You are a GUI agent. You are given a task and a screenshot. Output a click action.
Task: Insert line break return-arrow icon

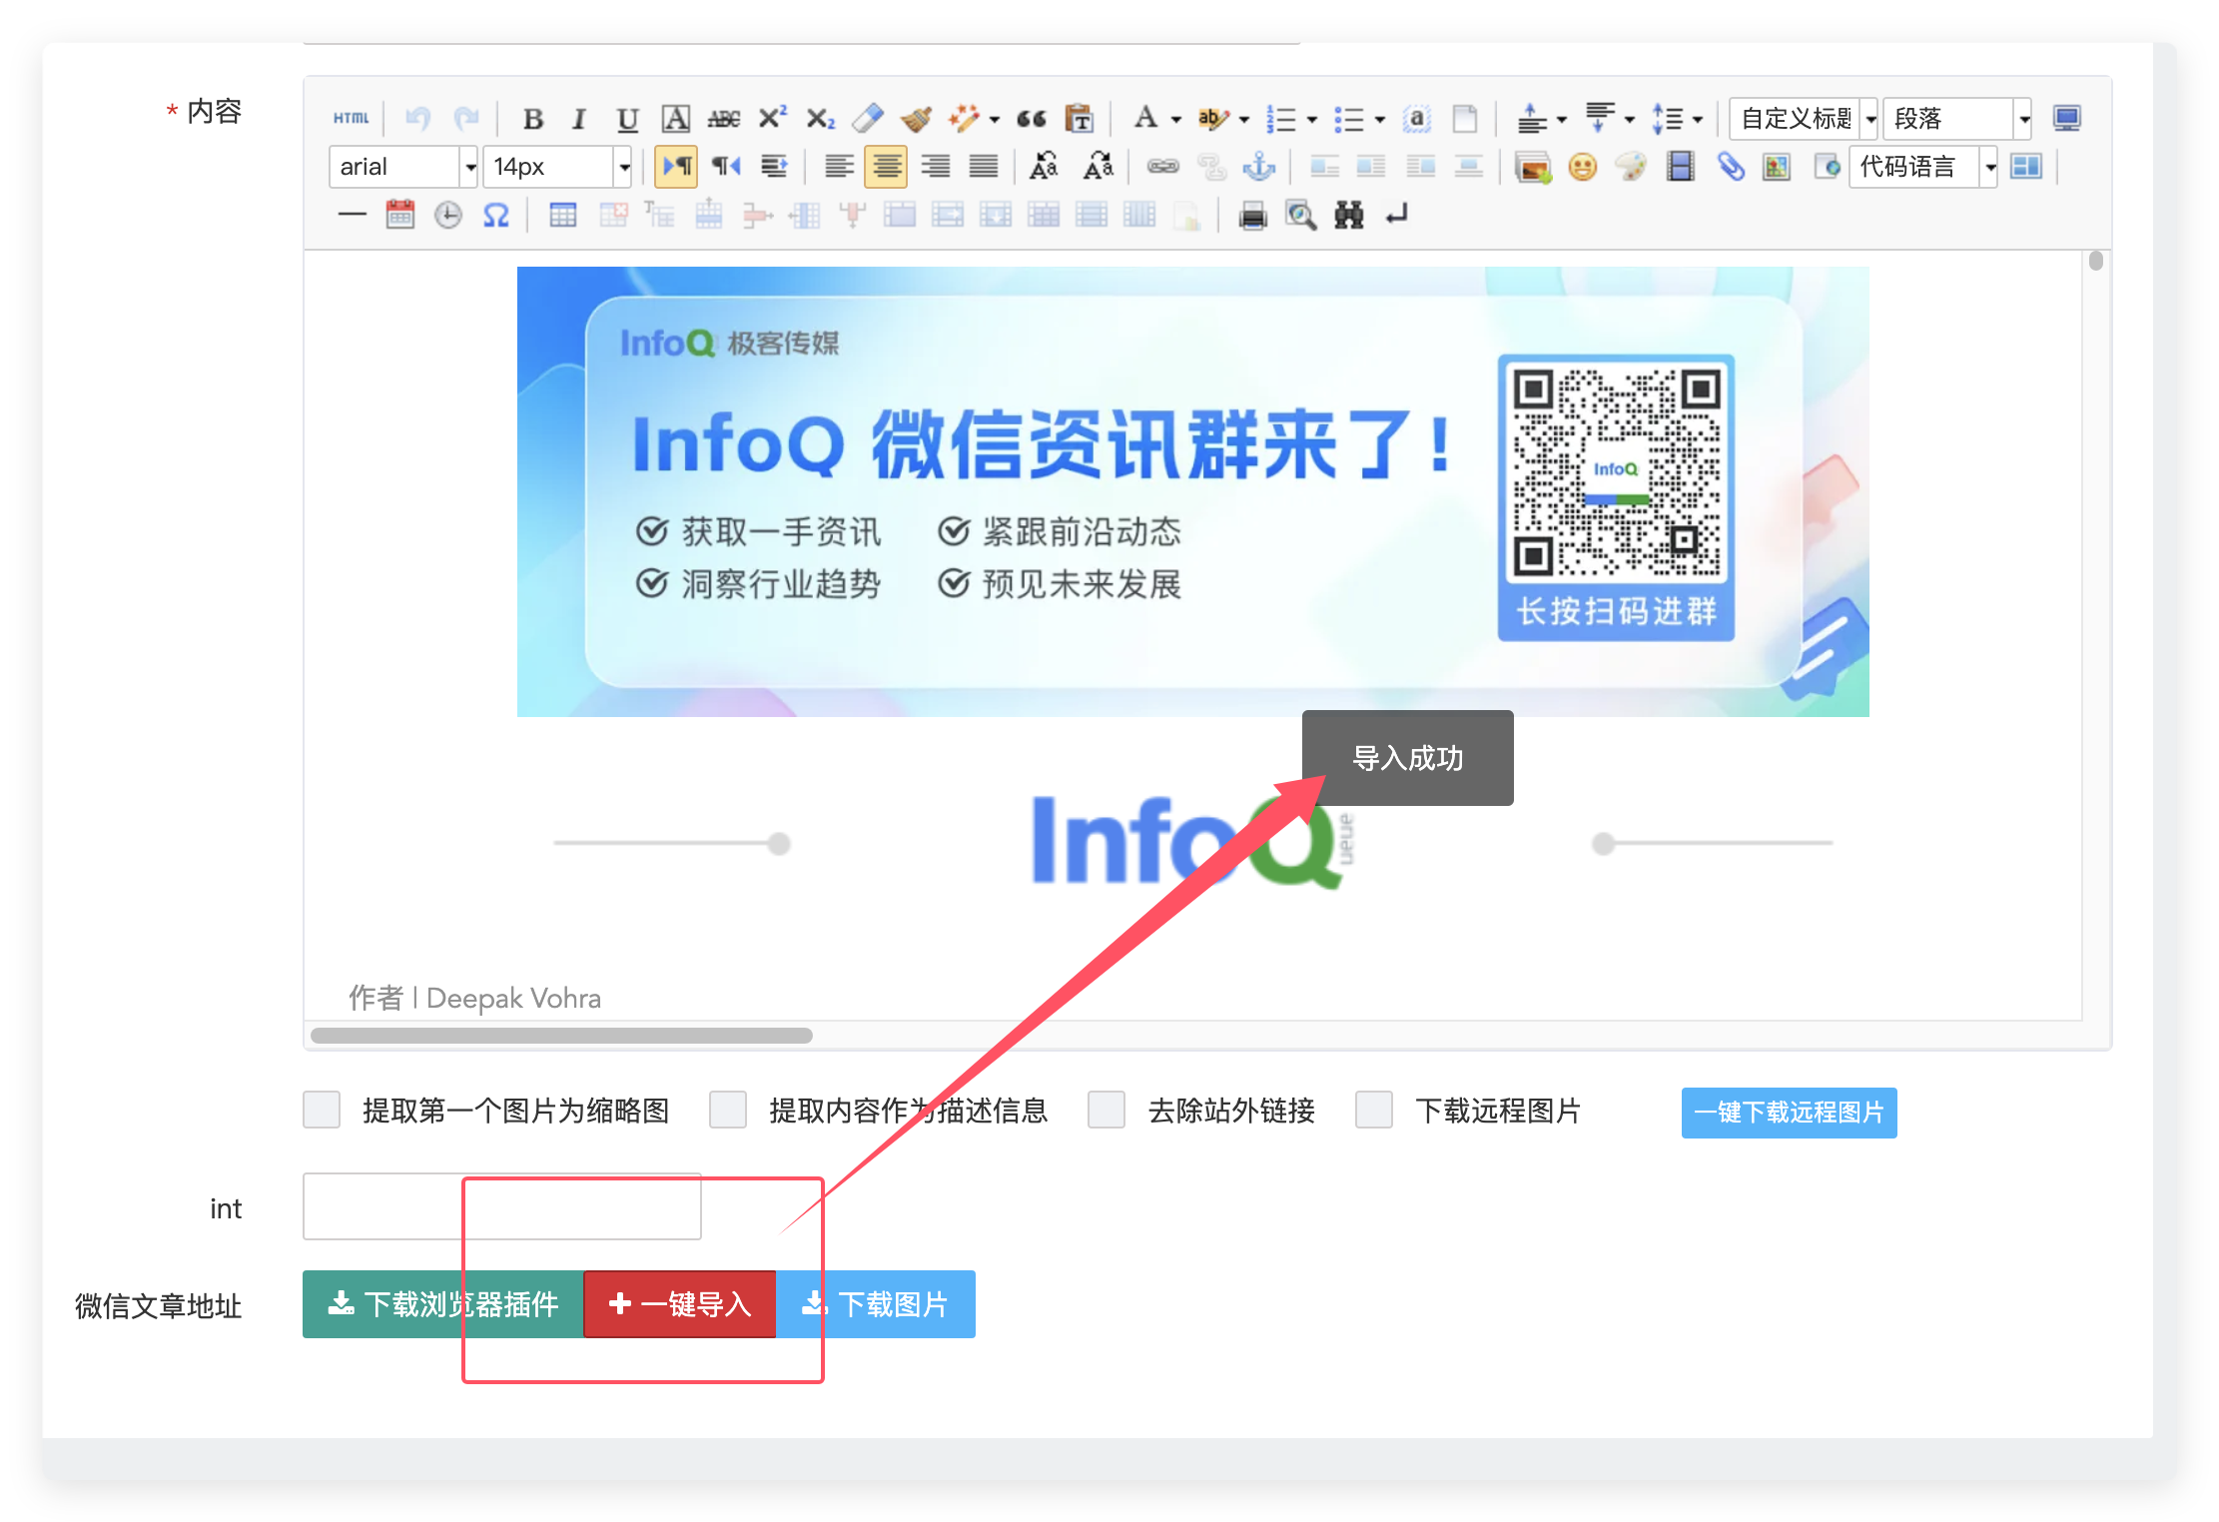point(1397,215)
